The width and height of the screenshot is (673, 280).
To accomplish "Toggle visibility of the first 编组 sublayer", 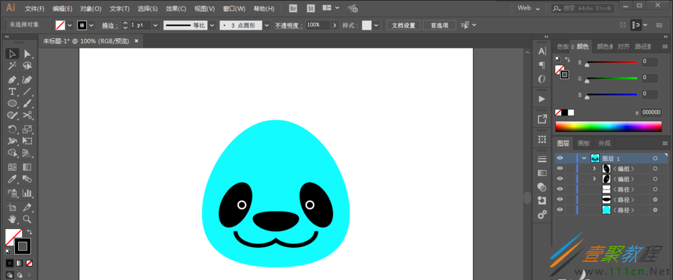I will click(559, 169).
